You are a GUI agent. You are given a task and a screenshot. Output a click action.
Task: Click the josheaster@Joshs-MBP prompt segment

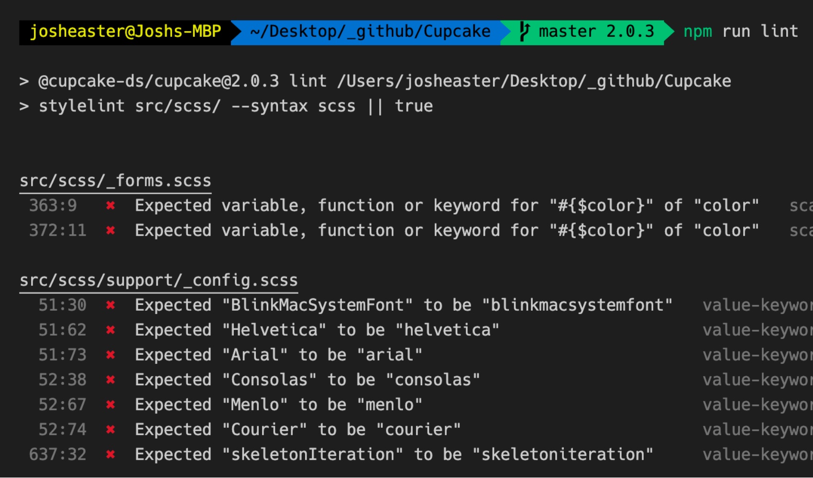[x=125, y=32]
